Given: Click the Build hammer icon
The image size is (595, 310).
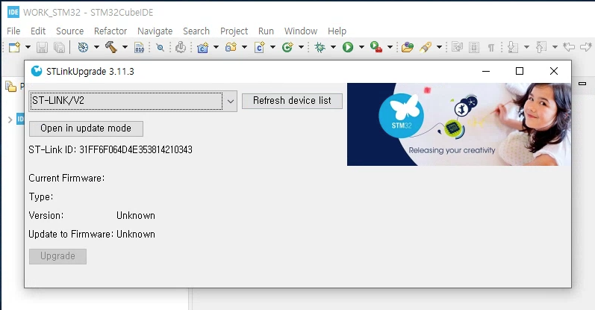Looking at the screenshot, I should point(110,47).
